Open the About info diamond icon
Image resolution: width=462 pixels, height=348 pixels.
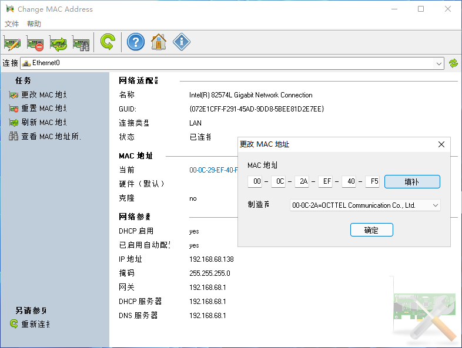(182, 42)
